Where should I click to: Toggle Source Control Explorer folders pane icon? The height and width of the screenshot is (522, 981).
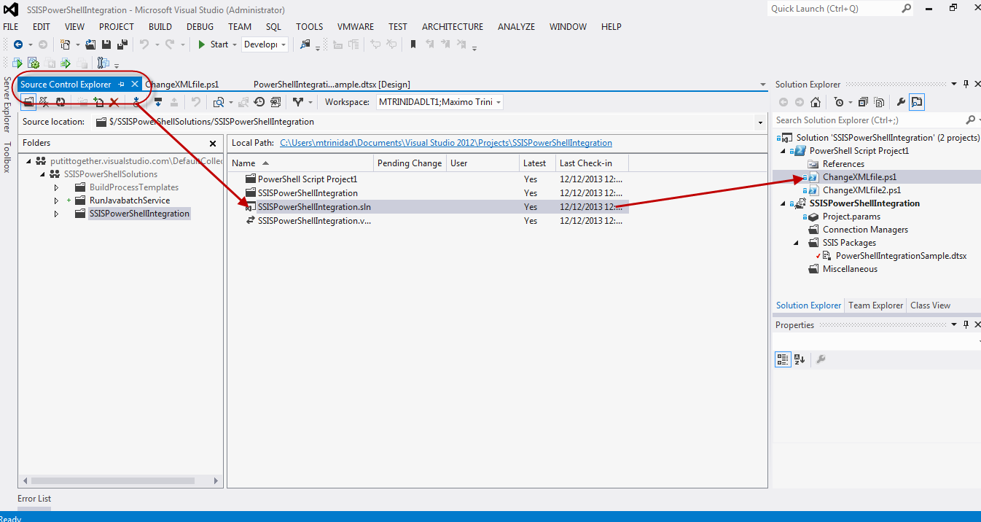tap(28, 102)
